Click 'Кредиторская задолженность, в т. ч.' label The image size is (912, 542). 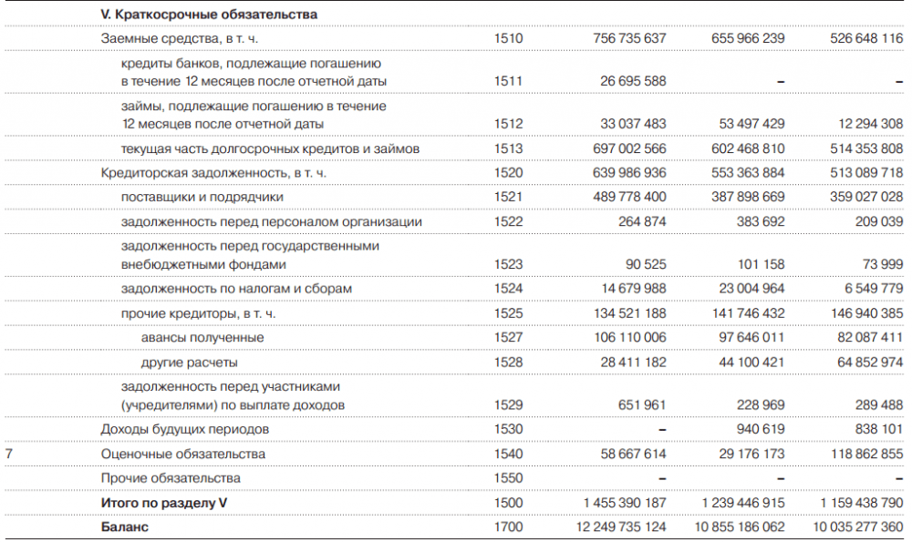click(213, 173)
